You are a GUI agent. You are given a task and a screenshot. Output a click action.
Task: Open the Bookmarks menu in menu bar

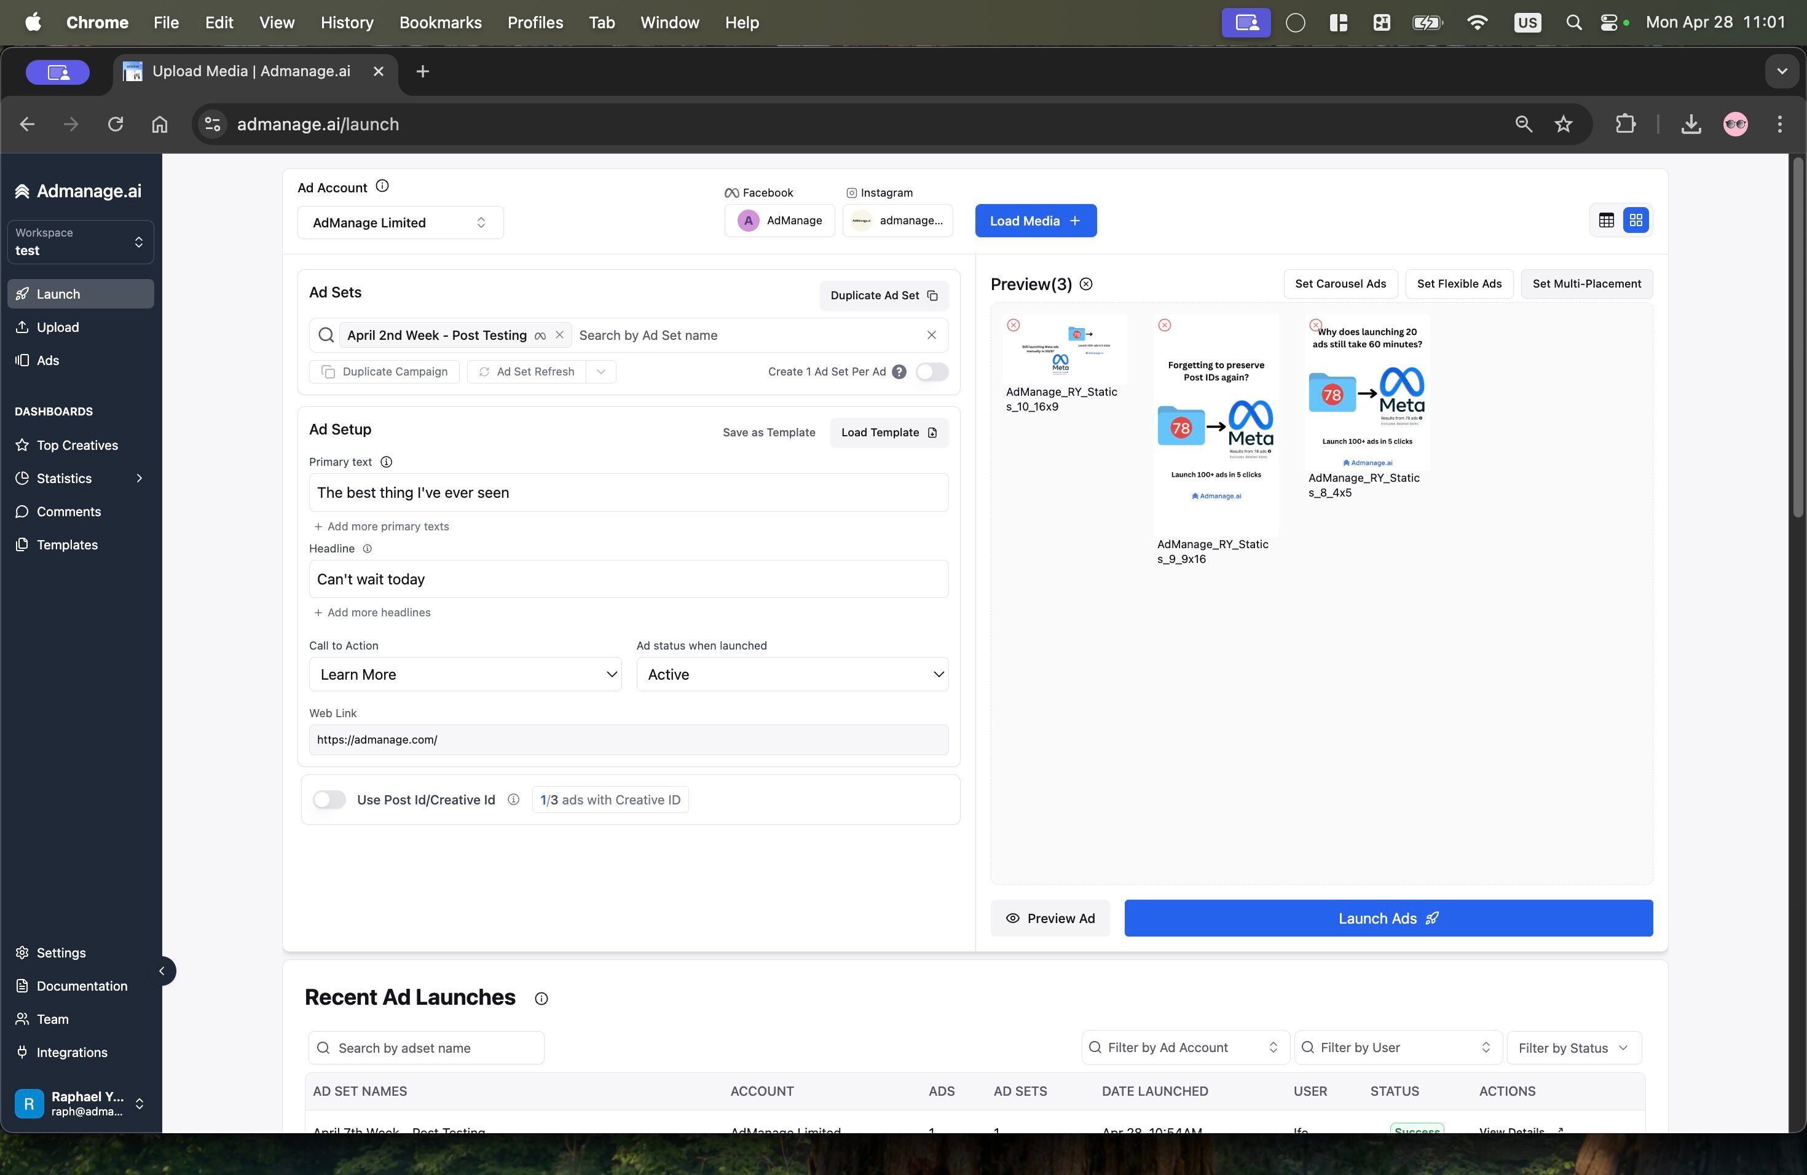click(439, 22)
